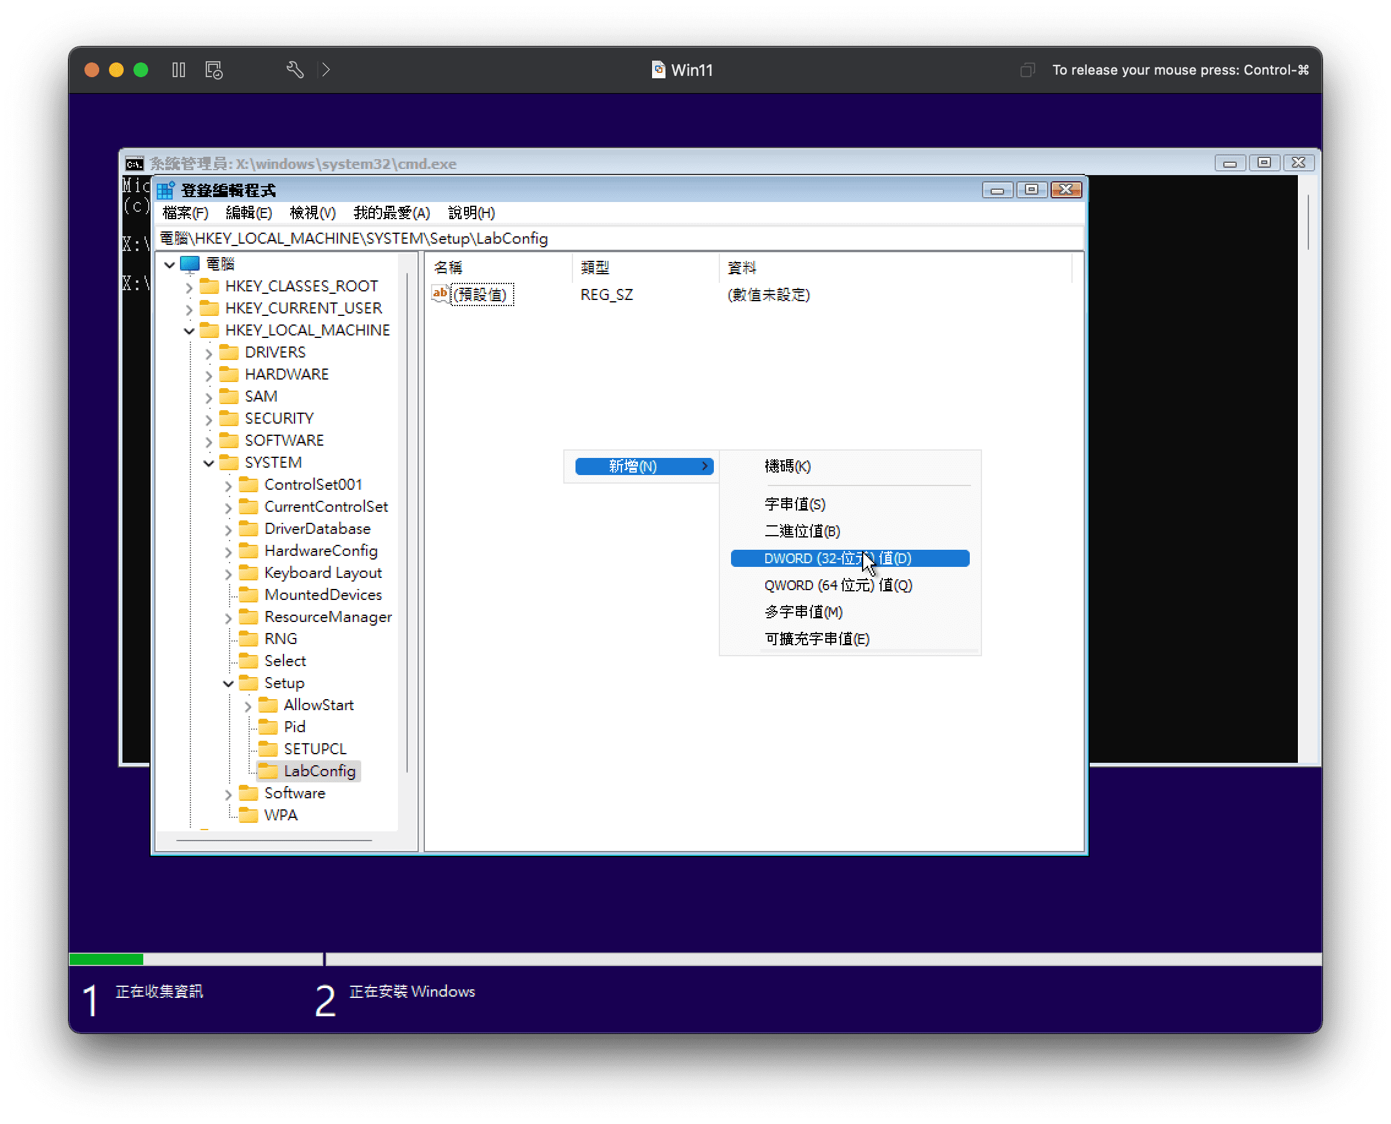Viewport: 1391px width, 1124px height.
Task: Select DWORD (32-位元) 值(D) from the context menu
Action: click(x=835, y=558)
